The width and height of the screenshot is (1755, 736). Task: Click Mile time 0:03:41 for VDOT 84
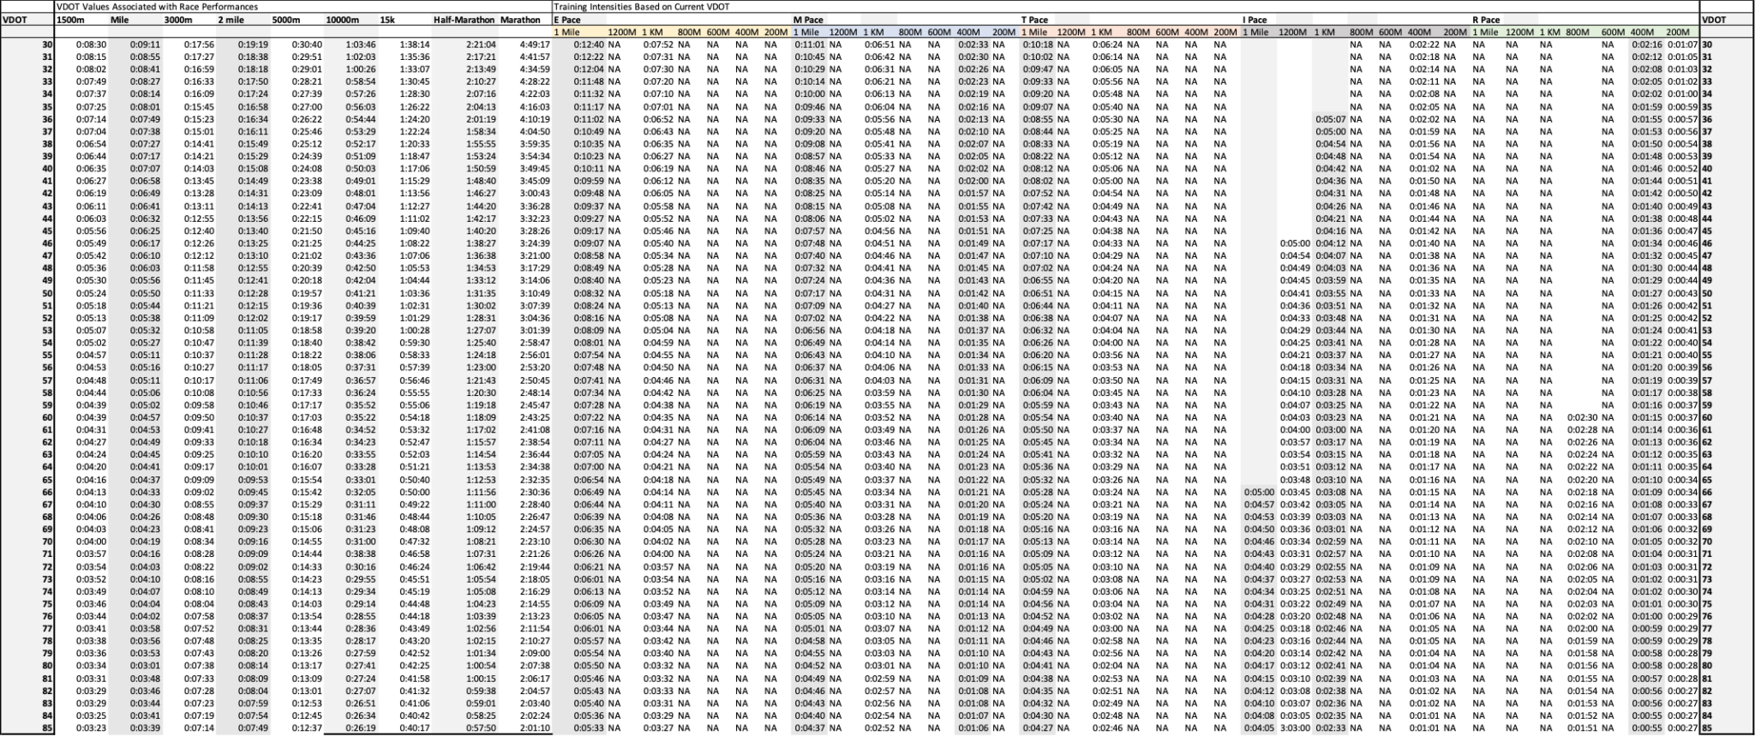coord(145,715)
